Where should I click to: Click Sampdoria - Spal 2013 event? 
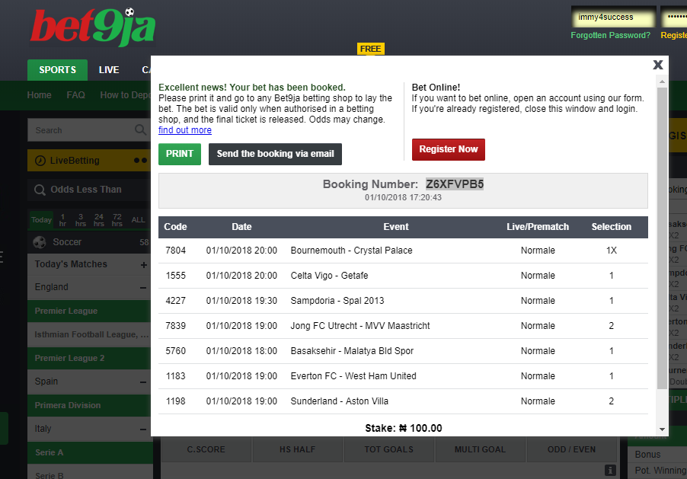click(x=337, y=301)
